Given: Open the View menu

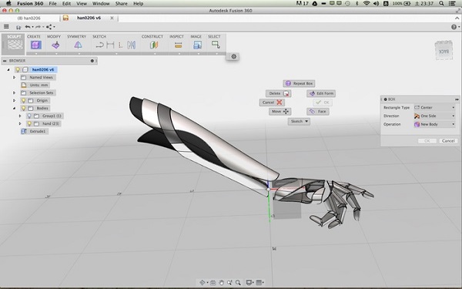Looking at the screenshot, I should tap(82, 4).
